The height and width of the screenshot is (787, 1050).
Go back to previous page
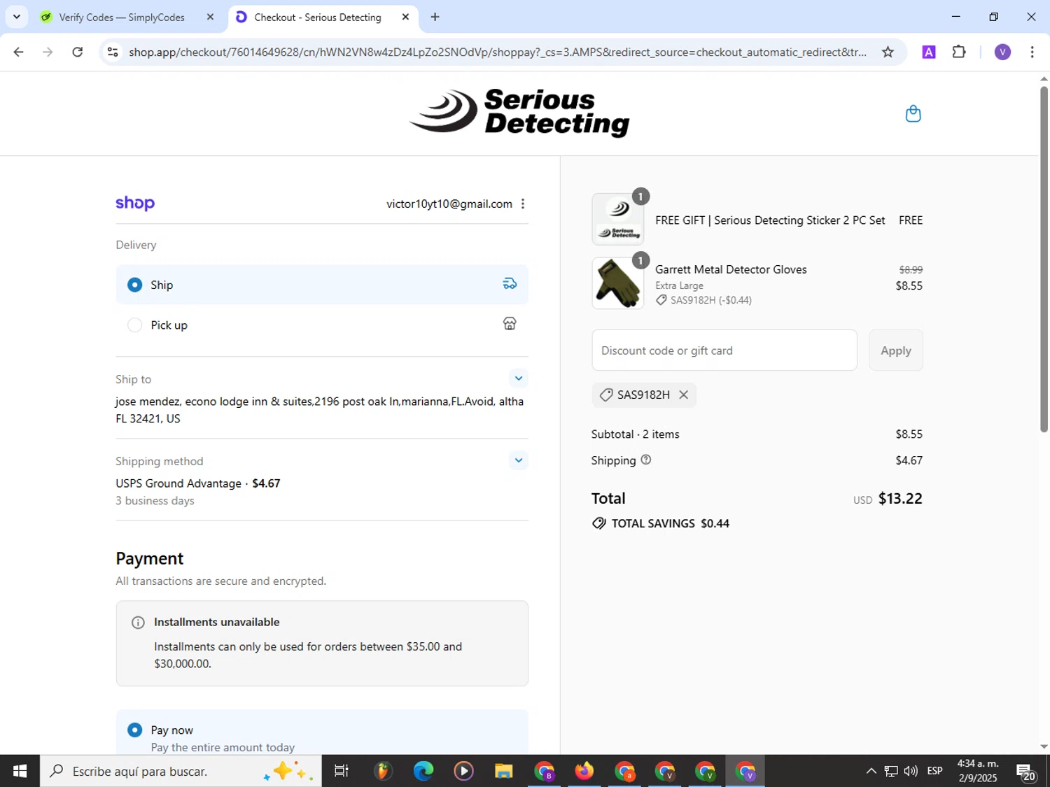(x=19, y=52)
